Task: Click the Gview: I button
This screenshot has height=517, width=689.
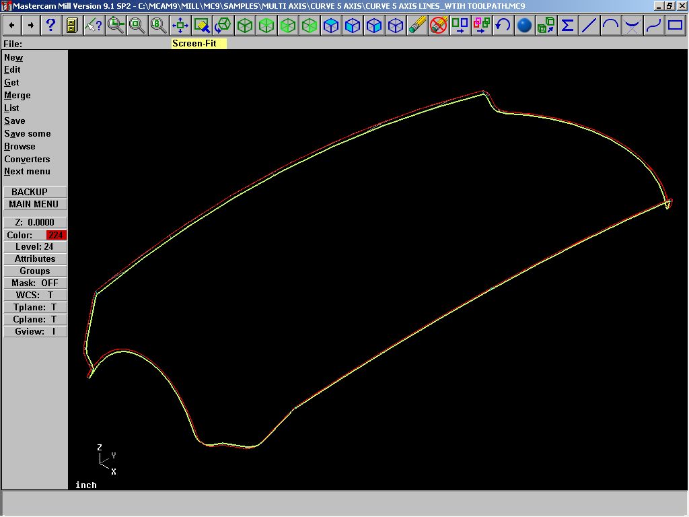Action: tap(35, 331)
